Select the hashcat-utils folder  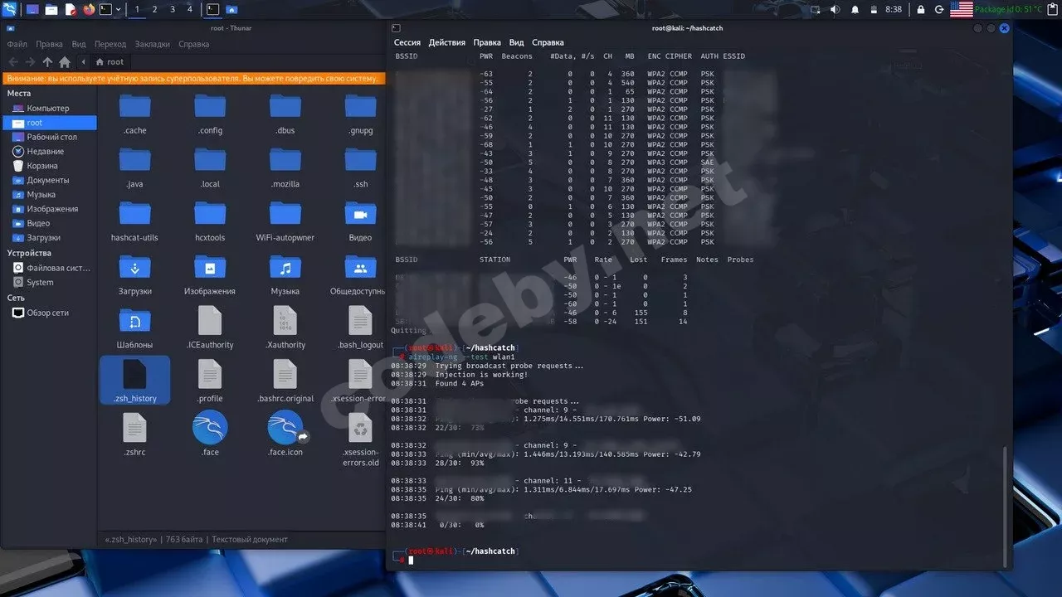(x=134, y=221)
